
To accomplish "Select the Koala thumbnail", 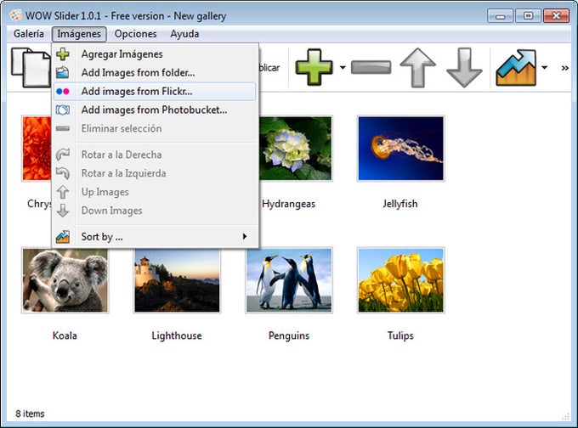I will [x=65, y=280].
